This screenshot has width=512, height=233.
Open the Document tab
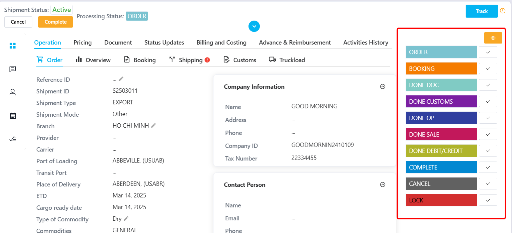click(x=118, y=43)
